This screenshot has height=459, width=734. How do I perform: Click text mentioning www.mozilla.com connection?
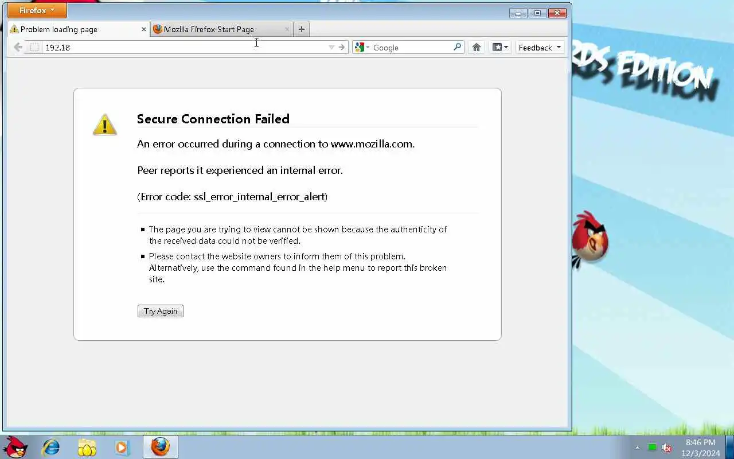pos(276,144)
